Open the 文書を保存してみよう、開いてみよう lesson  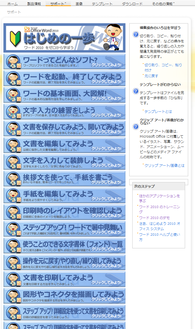[x=64, y=128]
